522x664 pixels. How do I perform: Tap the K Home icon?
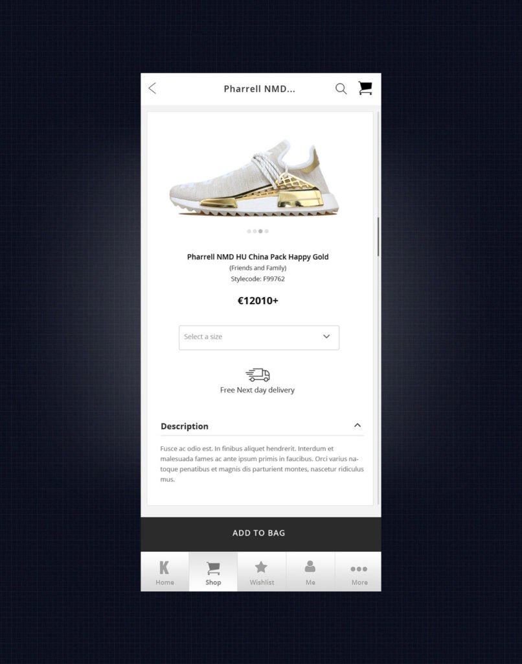[164, 567]
